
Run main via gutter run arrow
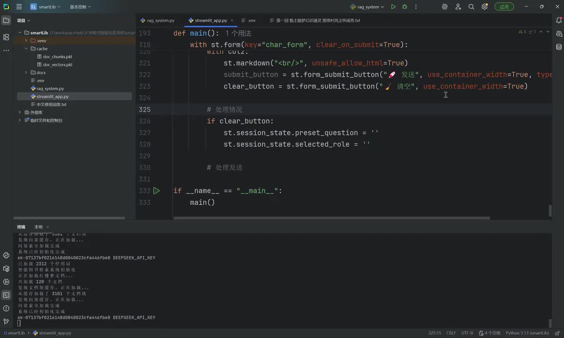(x=156, y=191)
